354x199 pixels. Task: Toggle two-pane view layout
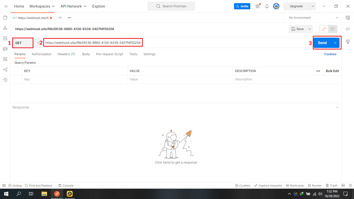pos(343,186)
